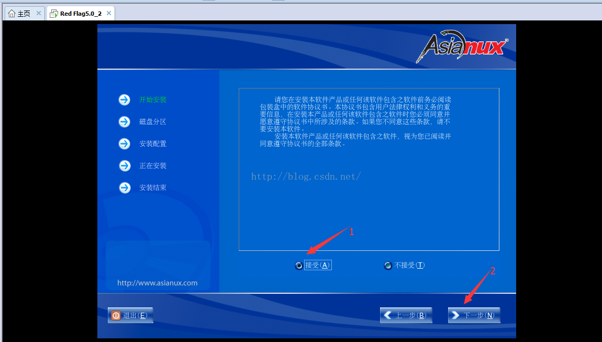The height and width of the screenshot is (342, 602).
Task: Close the 主页 tab
Action: pyautogui.click(x=38, y=14)
